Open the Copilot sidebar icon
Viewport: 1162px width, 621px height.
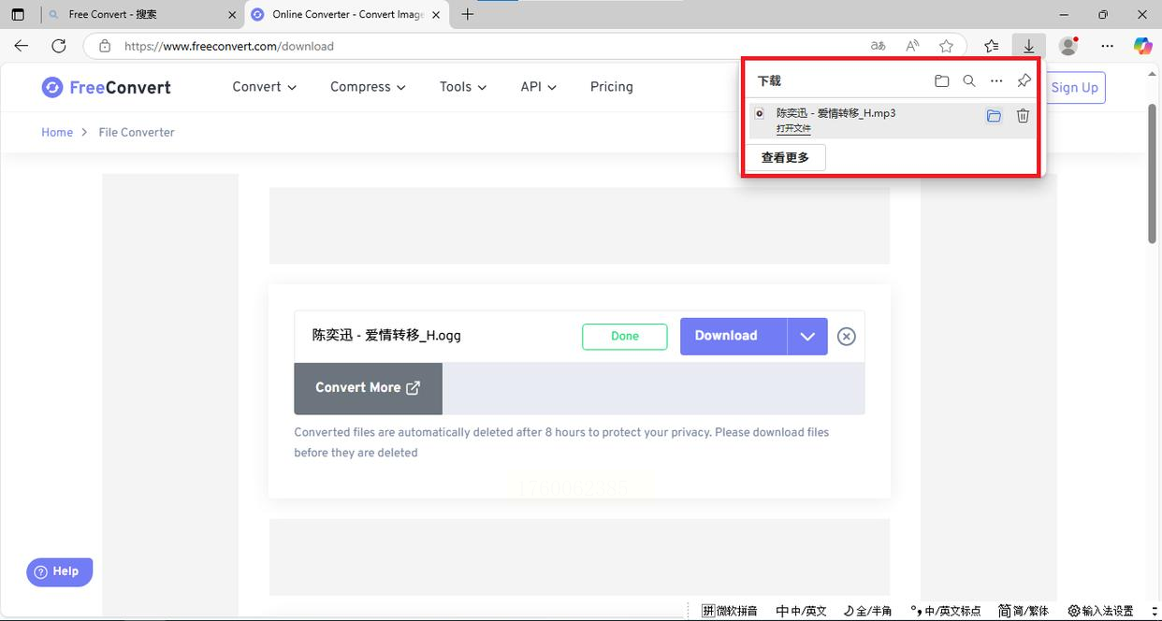pyautogui.click(x=1142, y=46)
